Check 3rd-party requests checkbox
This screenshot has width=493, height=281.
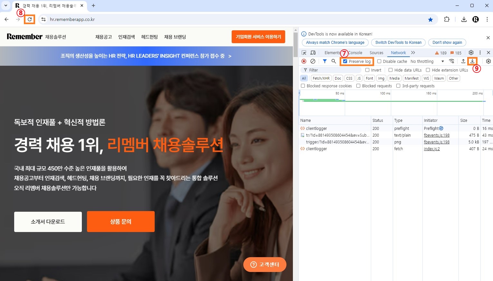point(398,86)
